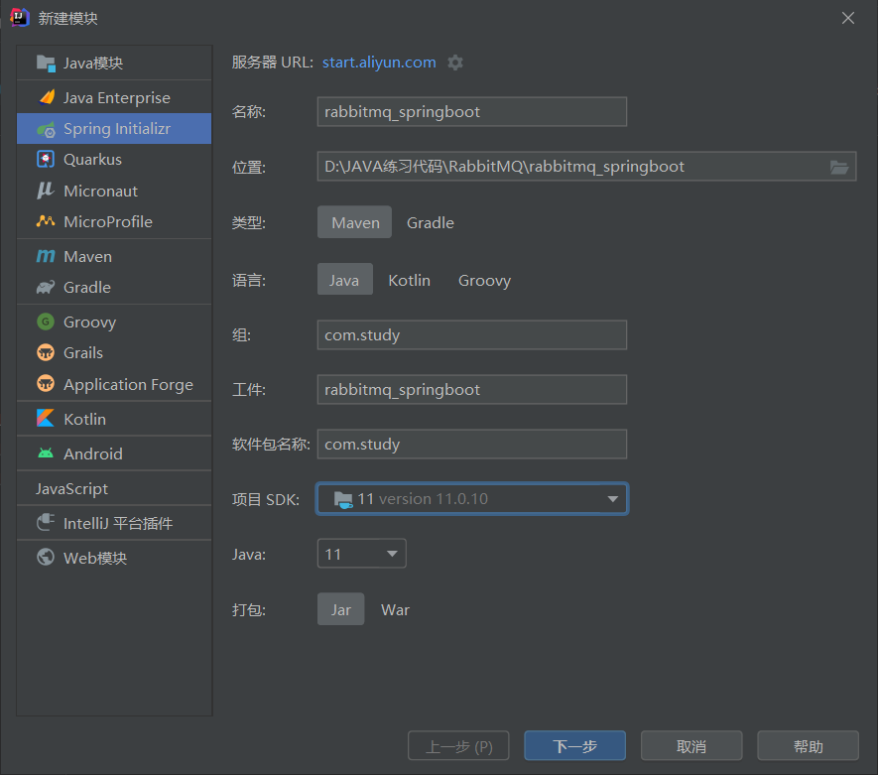The height and width of the screenshot is (775, 878).
Task: Click the 下一步 button
Action: (574, 745)
